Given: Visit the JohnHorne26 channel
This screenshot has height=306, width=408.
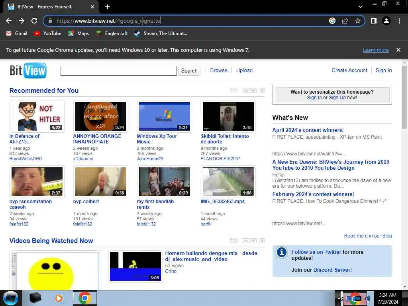Looking at the screenshot, I should pyautogui.click(x=150, y=159).
